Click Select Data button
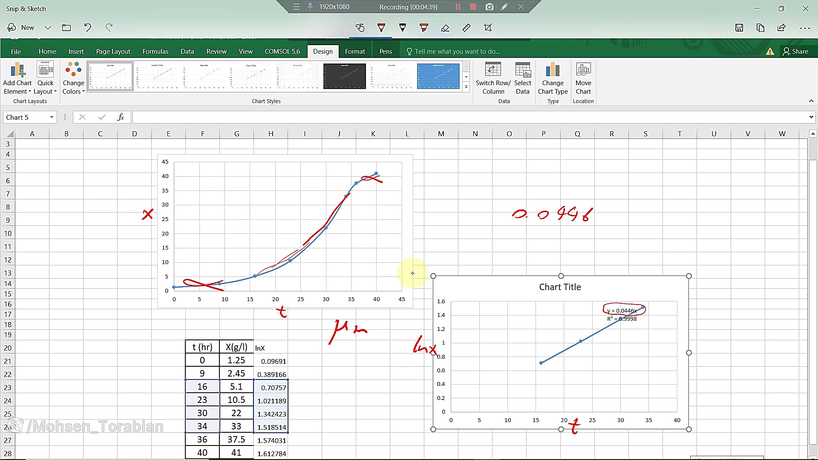Viewport: 818px width, 460px height. point(522,79)
